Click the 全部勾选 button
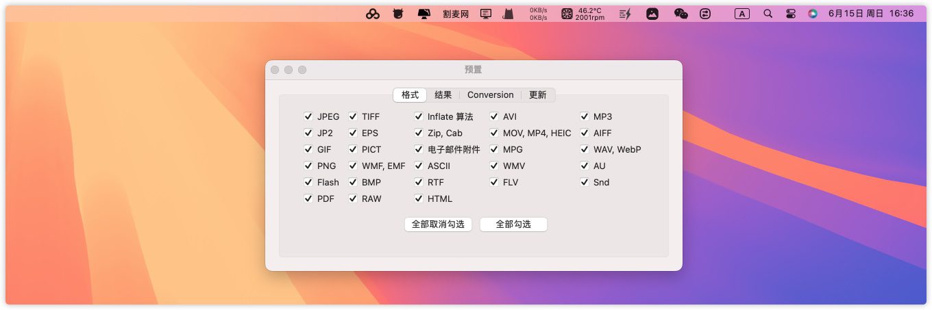The width and height of the screenshot is (932, 310). tap(513, 224)
